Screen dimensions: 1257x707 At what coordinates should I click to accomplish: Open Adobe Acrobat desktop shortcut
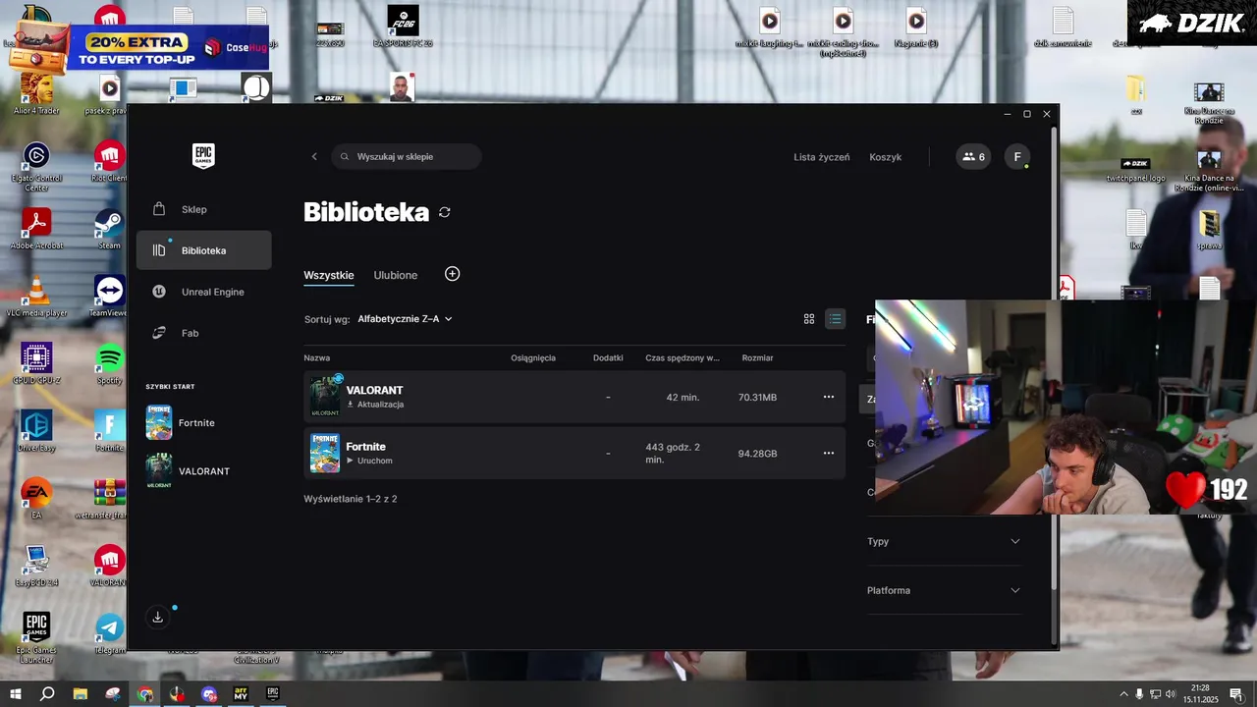pyautogui.click(x=36, y=229)
